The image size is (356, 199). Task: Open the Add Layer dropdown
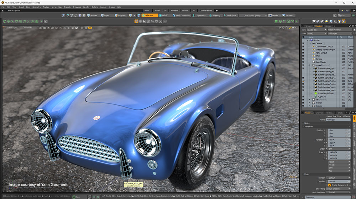(339, 33)
